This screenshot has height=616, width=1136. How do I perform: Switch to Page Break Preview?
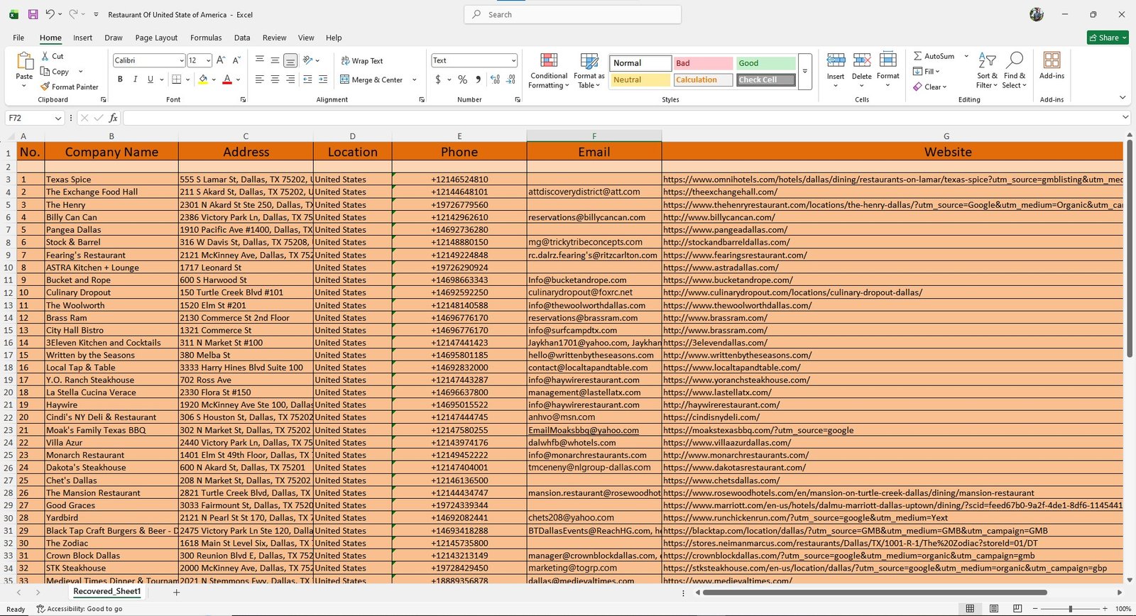pyautogui.click(x=1017, y=608)
